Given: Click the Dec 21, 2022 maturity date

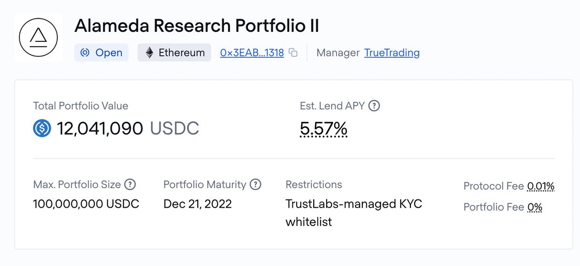Looking at the screenshot, I should 198,204.
